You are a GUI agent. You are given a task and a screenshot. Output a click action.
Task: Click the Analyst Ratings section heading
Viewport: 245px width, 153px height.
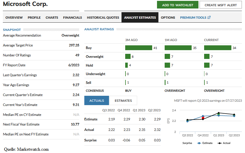(99, 29)
